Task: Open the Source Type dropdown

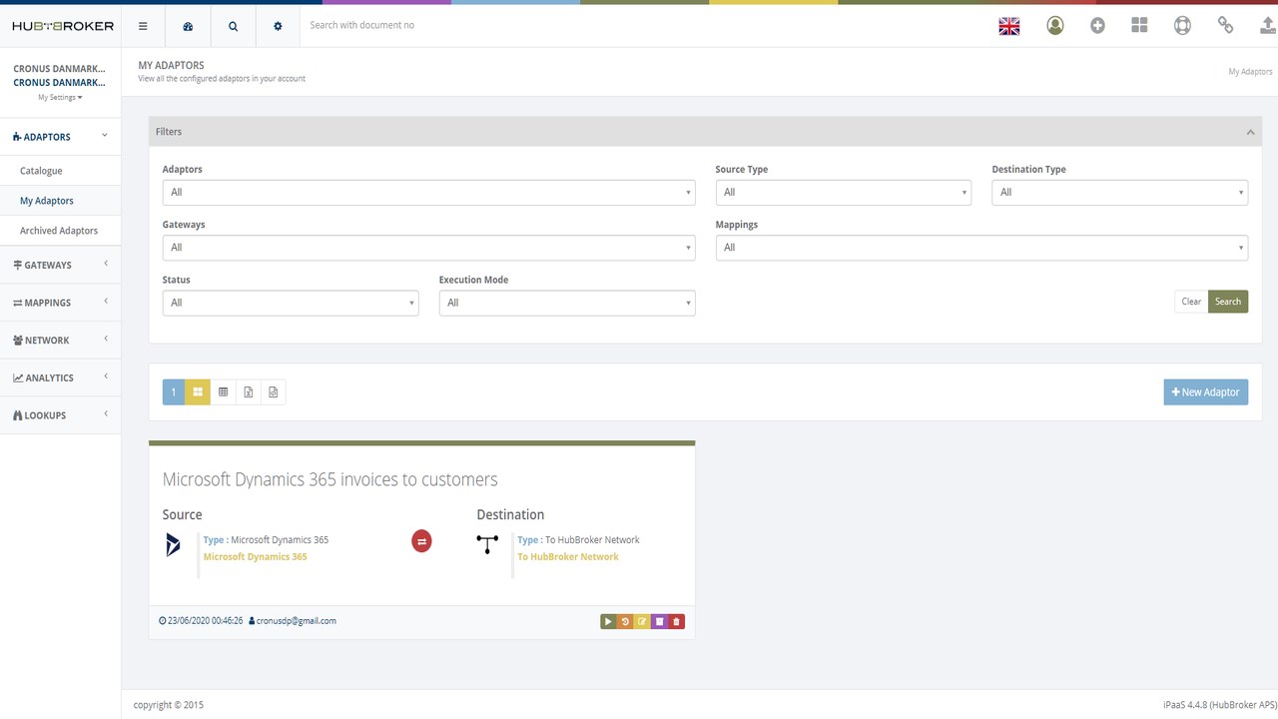Action: pyautogui.click(x=844, y=193)
